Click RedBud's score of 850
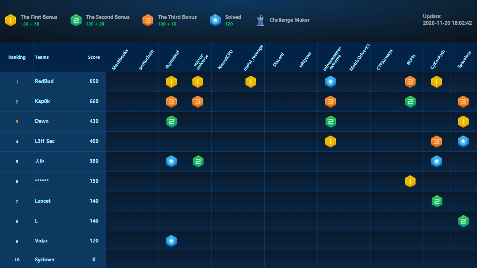477x268 pixels. tap(94, 81)
